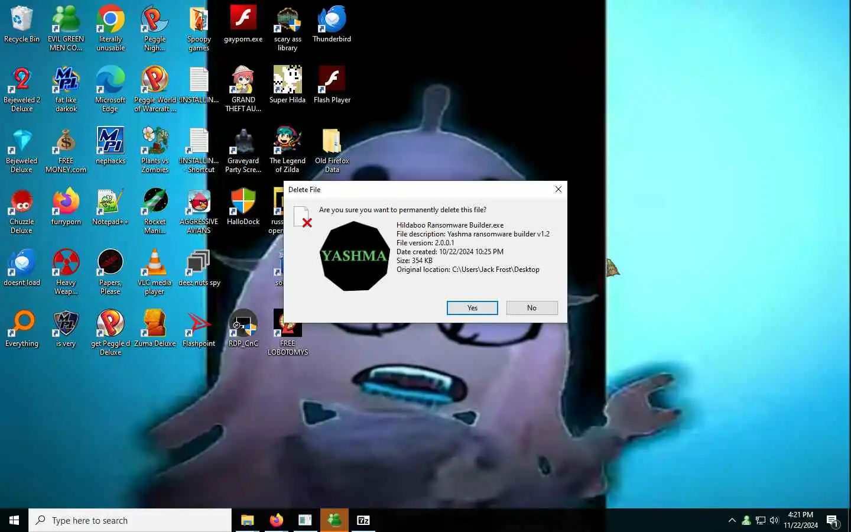The image size is (851, 532).
Task: Select the nephacks desktop icon
Action: click(x=111, y=147)
